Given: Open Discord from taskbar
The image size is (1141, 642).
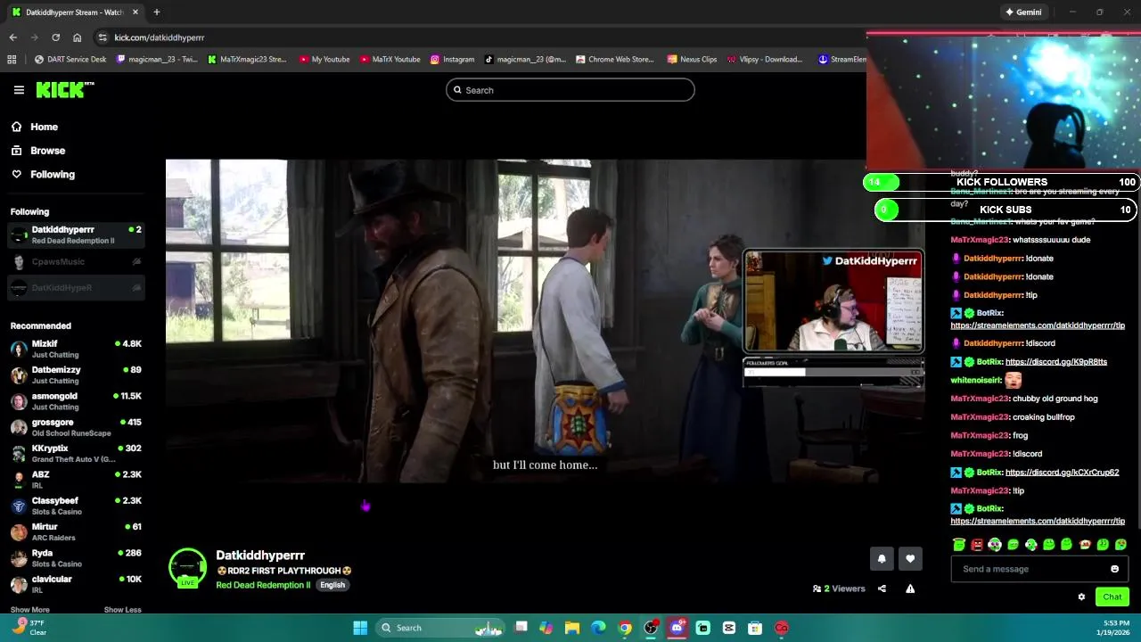Looking at the screenshot, I should (x=677, y=628).
